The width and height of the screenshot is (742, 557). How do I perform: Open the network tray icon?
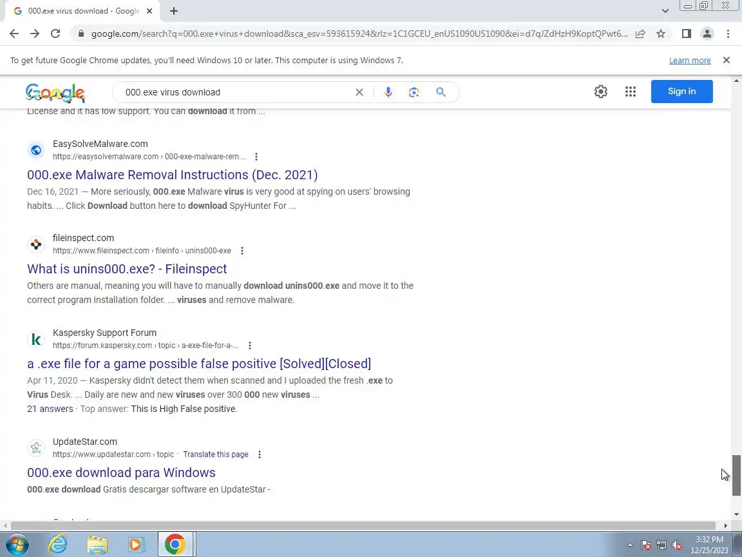click(661, 545)
